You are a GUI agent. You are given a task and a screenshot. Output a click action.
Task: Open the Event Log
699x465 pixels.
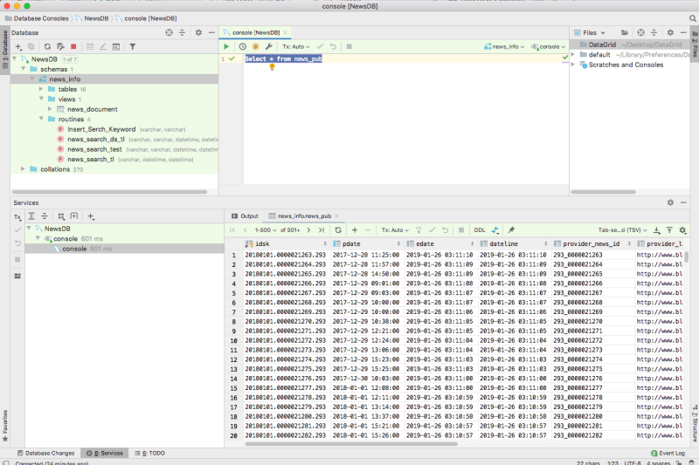(668, 453)
